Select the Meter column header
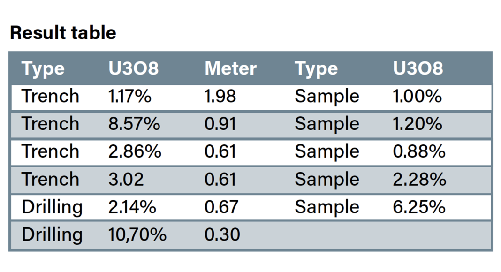501x272 pixels. tap(230, 69)
